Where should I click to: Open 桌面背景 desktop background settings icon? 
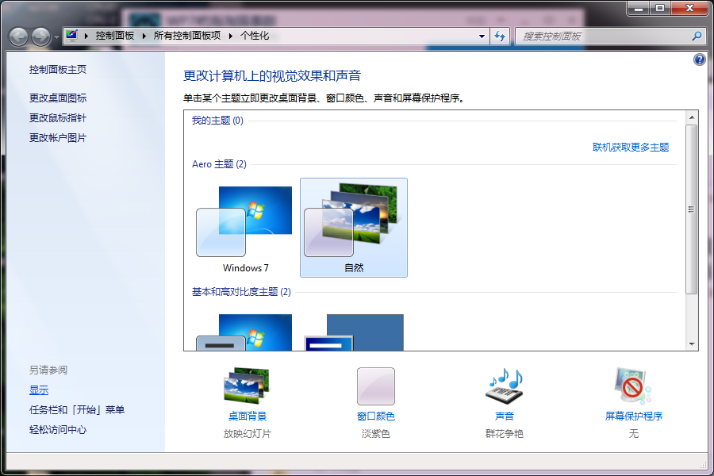point(246,386)
